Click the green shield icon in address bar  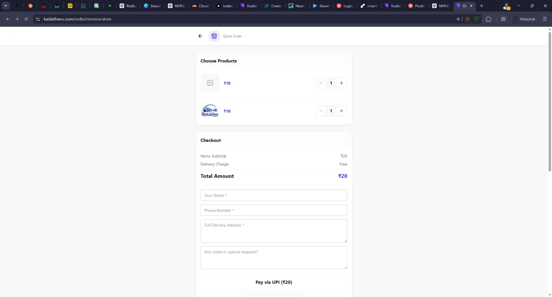point(476,19)
